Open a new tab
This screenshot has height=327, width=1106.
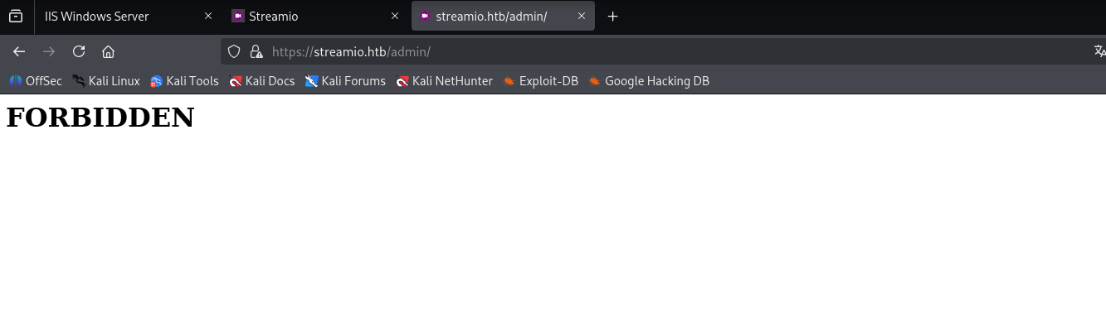612,16
